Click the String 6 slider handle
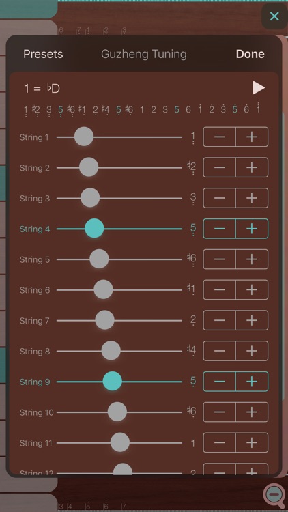The height and width of the screenshot is (512, 288). pyautogui.click(x=104, y=289)
